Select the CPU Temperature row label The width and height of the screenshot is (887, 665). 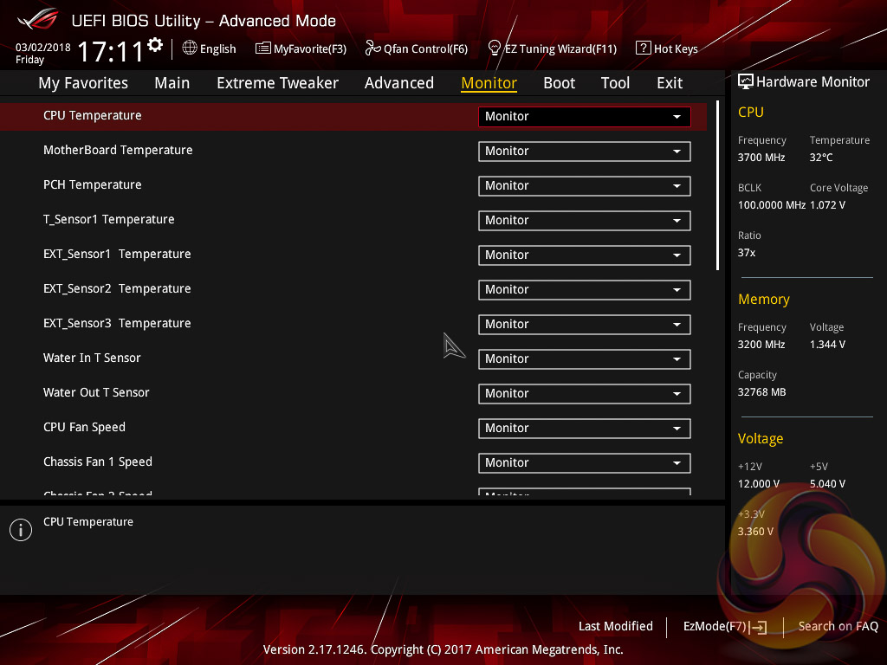coord(92,115)
